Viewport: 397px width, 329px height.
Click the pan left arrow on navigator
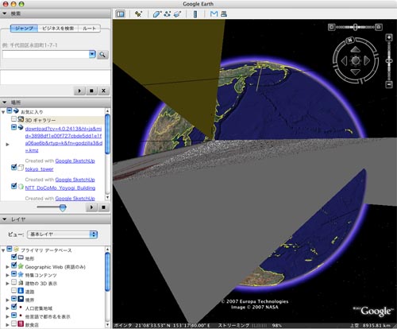coord(344,61)
